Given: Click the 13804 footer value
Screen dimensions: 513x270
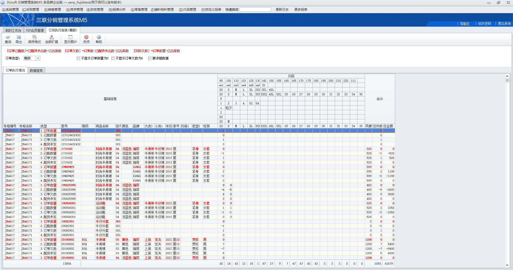Looking at the screenshot, I should coord(67,264).
